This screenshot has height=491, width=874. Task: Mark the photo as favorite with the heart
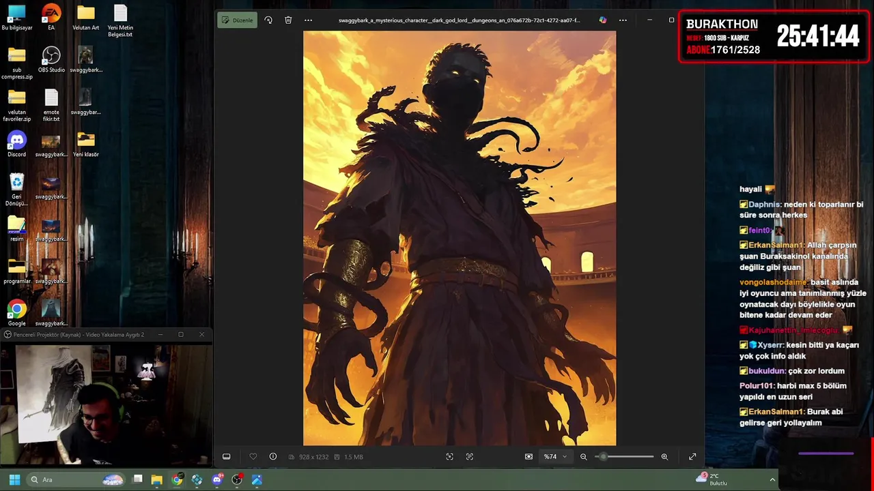pyautogui.click(x=253, y=456)
